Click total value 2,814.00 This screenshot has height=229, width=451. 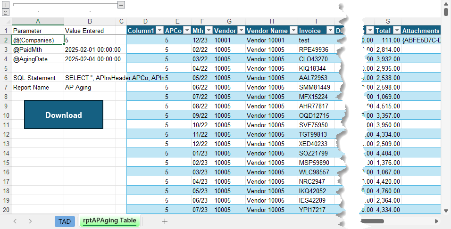click(388, 49)
